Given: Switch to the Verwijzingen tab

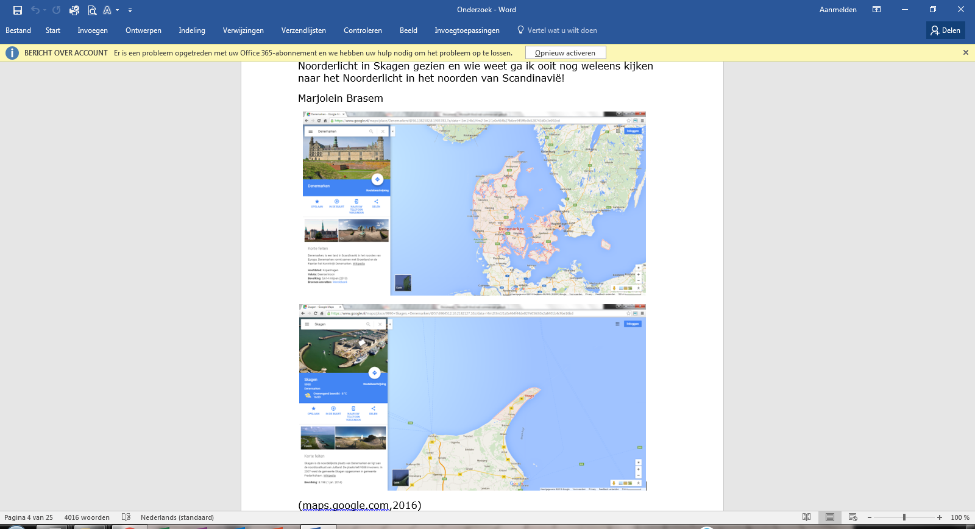Looking at the screenshot, I should tap(243, 30).
